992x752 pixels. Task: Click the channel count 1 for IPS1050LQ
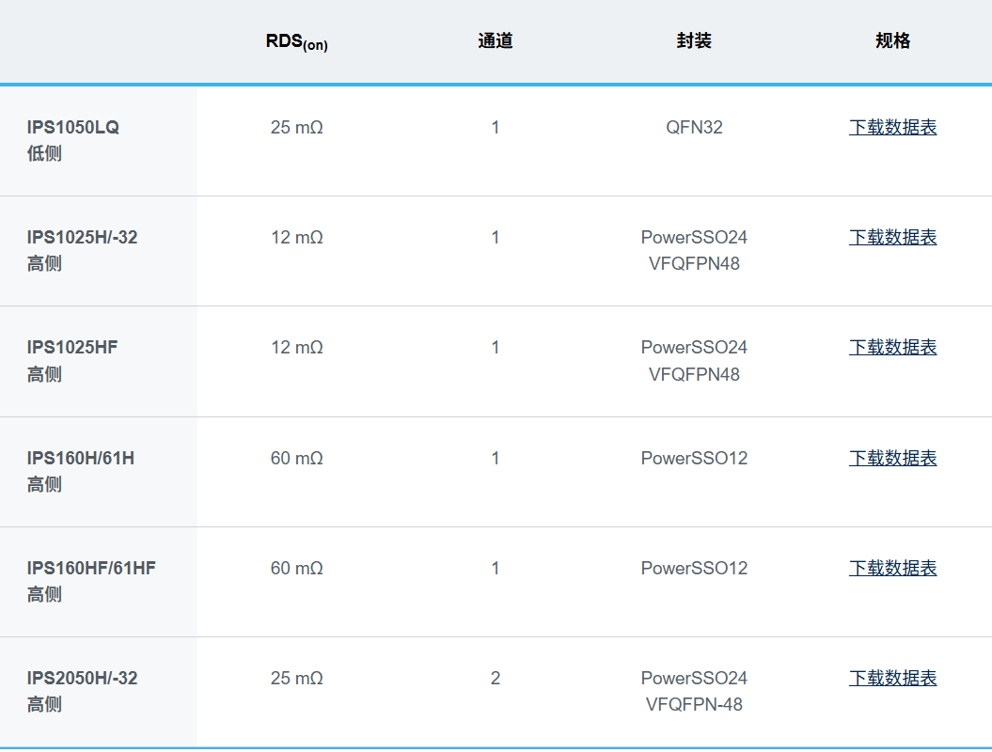tap(496, 127)
